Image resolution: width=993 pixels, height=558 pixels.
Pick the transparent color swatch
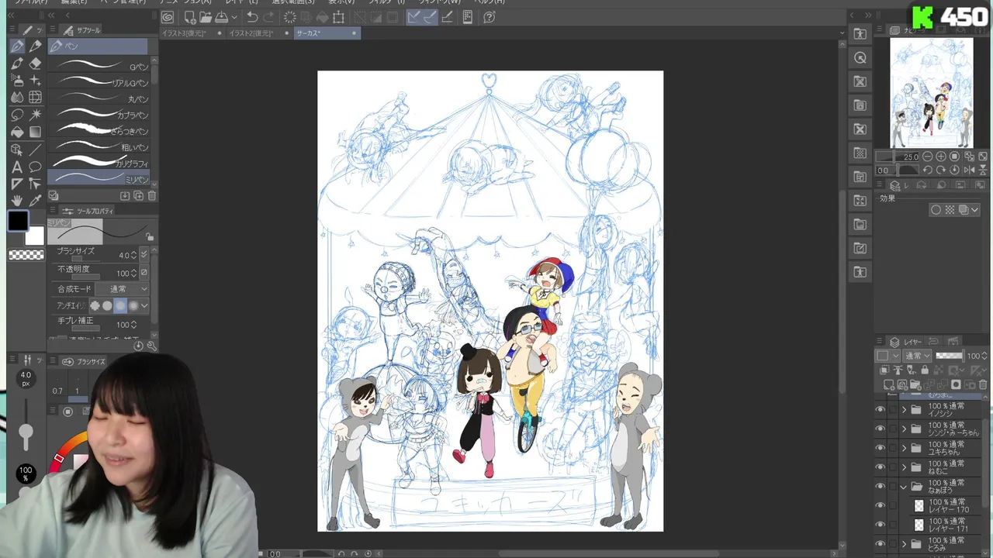[x=26, y=254]
